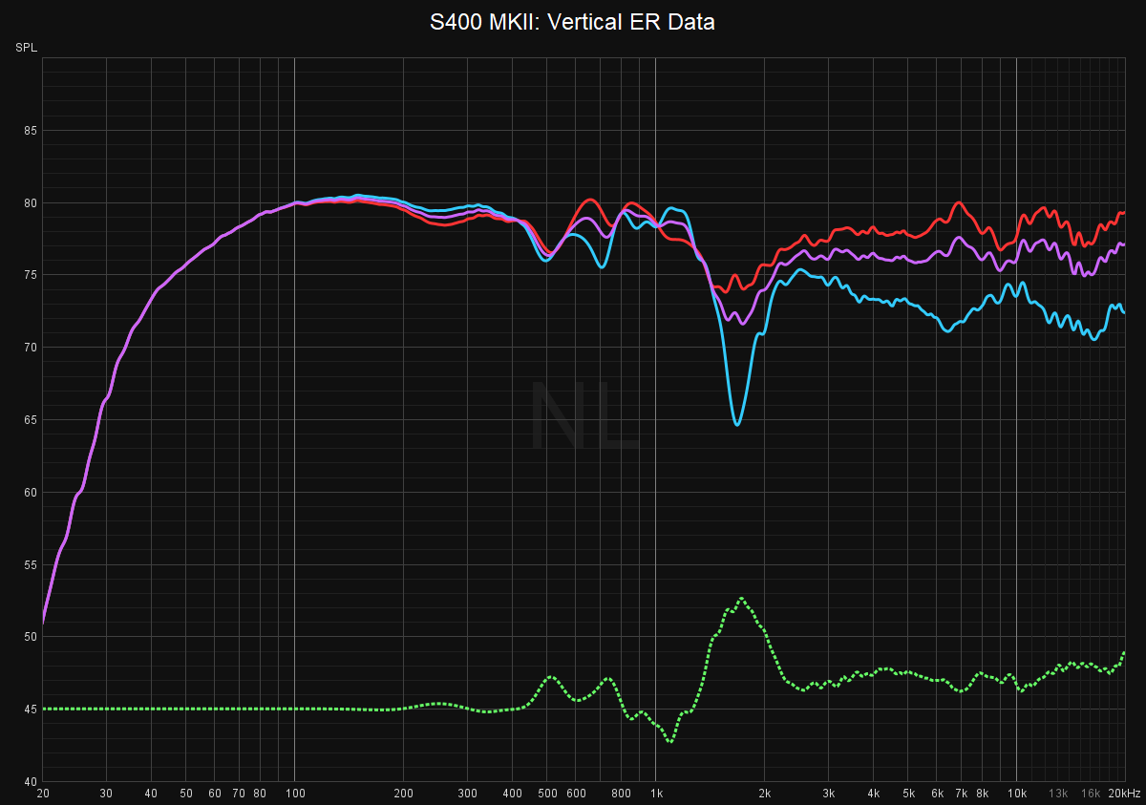
Task: Click the 10k frequency axis label
Action: [x=1017, y=794]
